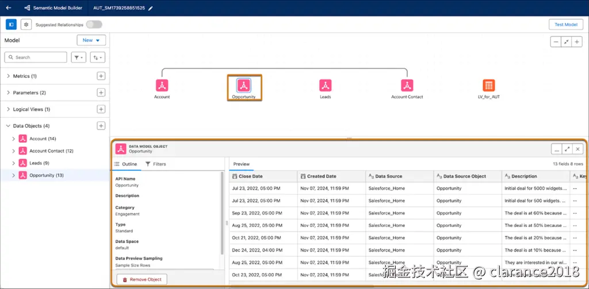
Task: Add a new metric with plus icon
Action: tap(101, 76)
